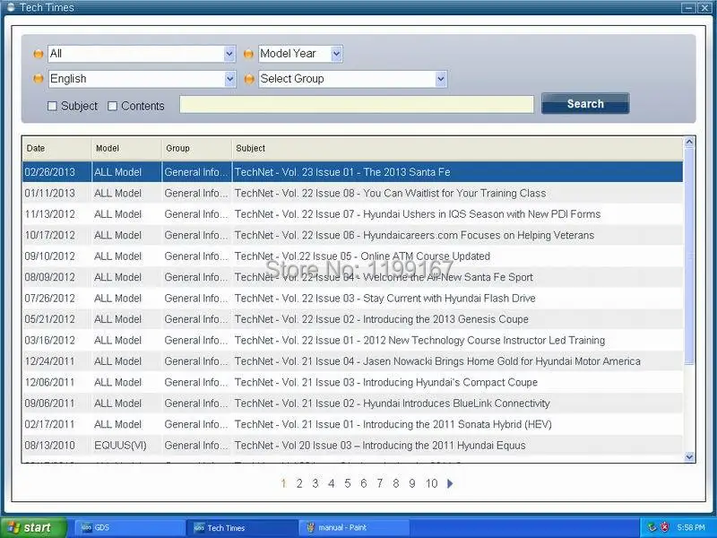This screenshot has height=538, width=717.
Task: Enable the Contents checkbox
Action: tap(113, 106)
